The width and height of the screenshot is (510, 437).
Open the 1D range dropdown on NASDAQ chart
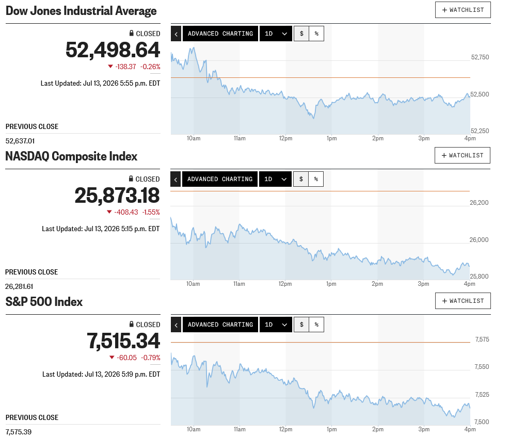point(275,179)
